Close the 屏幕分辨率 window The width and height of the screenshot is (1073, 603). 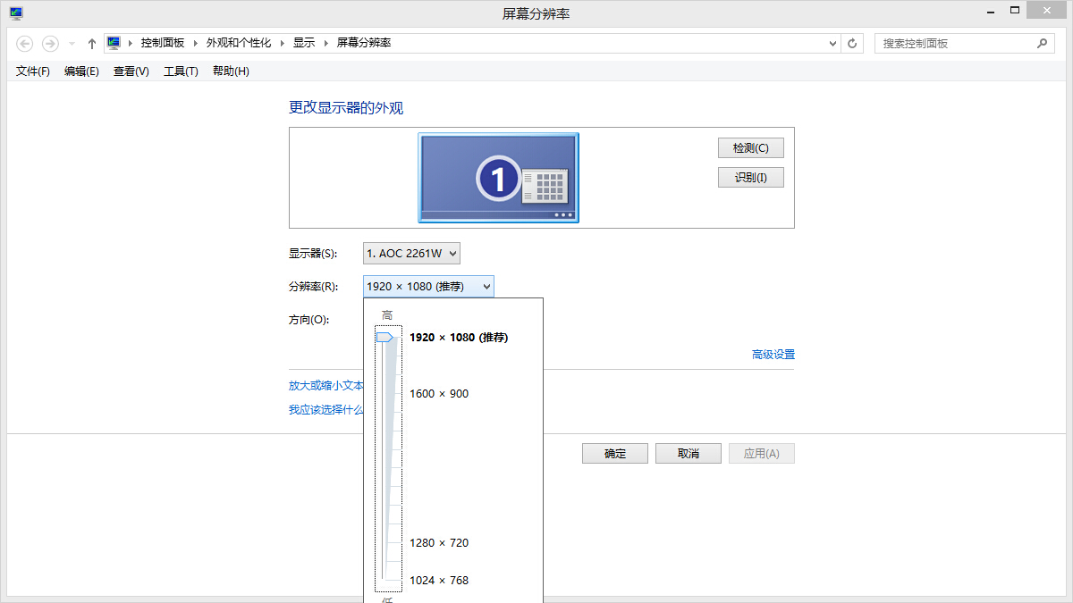tap(1048, 11)
